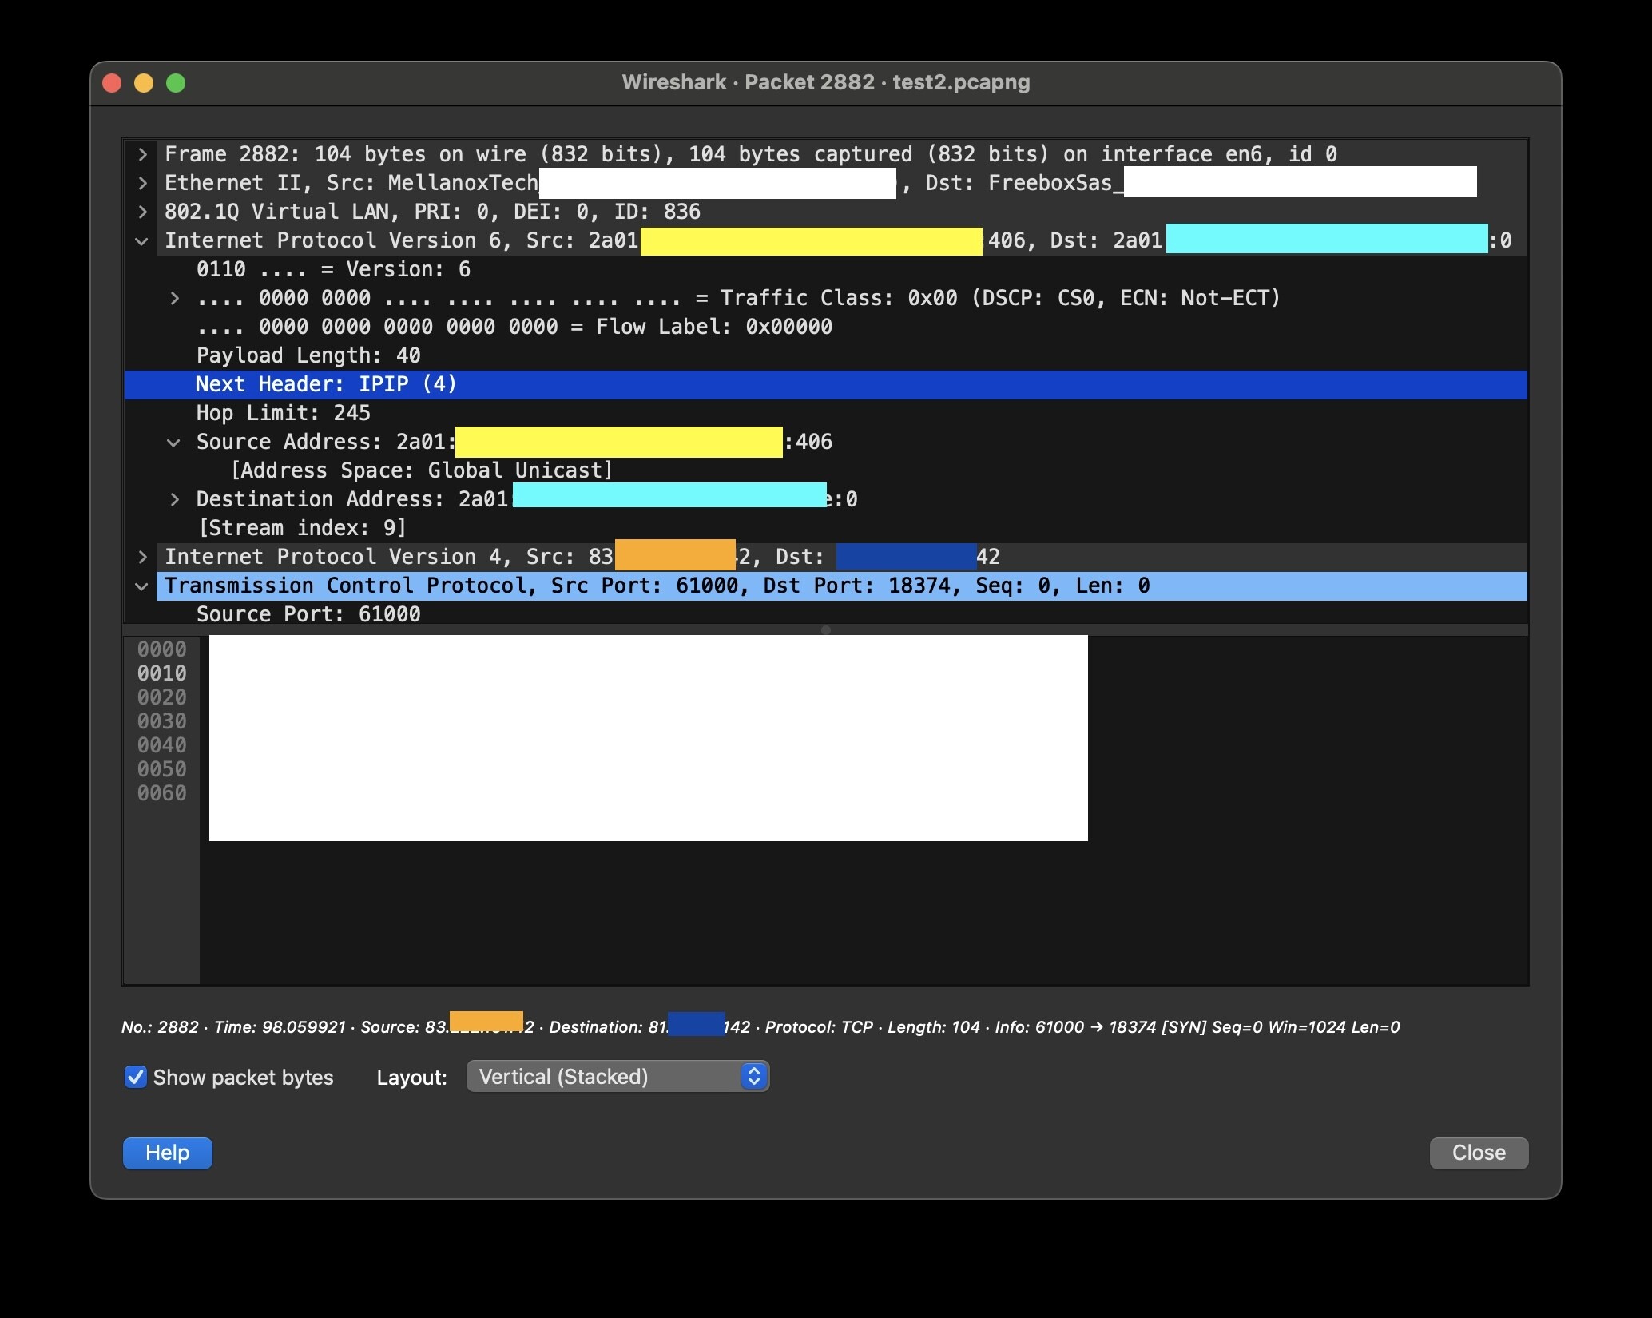Click the window title Wireshark Packet 2882

826,82
